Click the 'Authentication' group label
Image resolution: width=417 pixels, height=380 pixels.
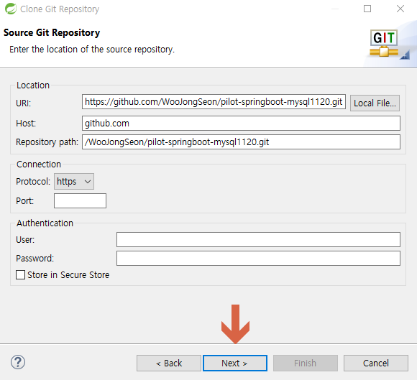pyautogui.click(x=45, y=223)
